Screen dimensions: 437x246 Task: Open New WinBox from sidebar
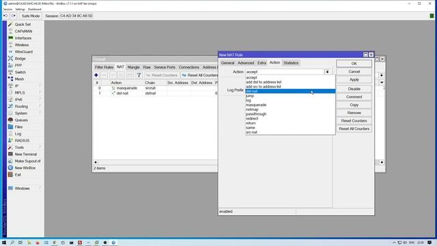(25, 168)
